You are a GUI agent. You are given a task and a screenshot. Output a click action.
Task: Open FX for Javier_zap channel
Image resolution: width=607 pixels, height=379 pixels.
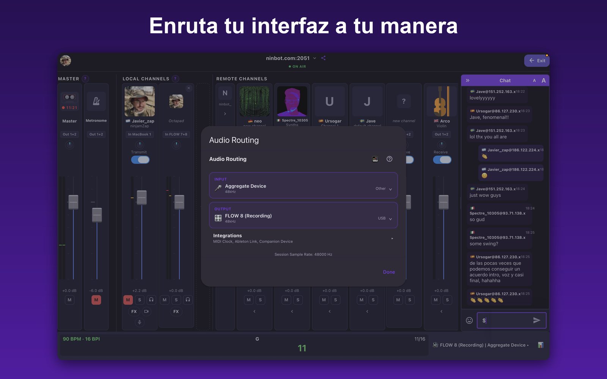(134, 312)
